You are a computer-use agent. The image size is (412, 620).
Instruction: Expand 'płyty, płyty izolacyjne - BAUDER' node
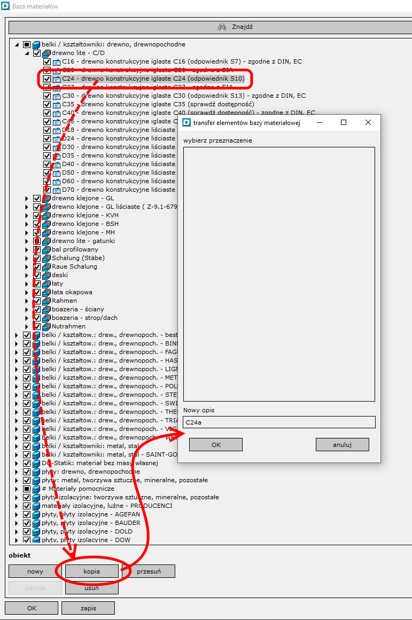tap(17, 523)
